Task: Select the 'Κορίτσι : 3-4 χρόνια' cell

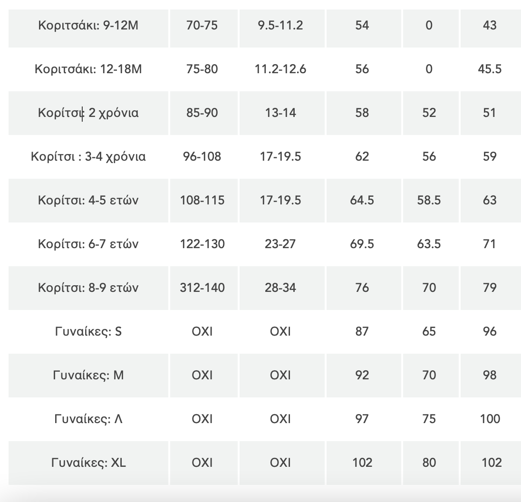Action: 88,156
